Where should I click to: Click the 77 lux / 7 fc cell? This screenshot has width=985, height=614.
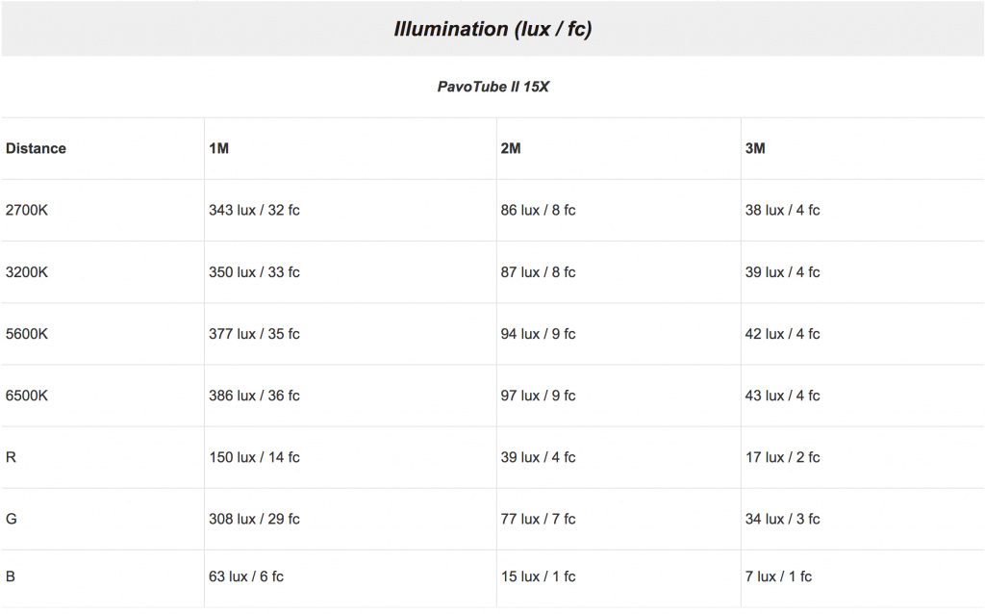[x=538, y=519]
